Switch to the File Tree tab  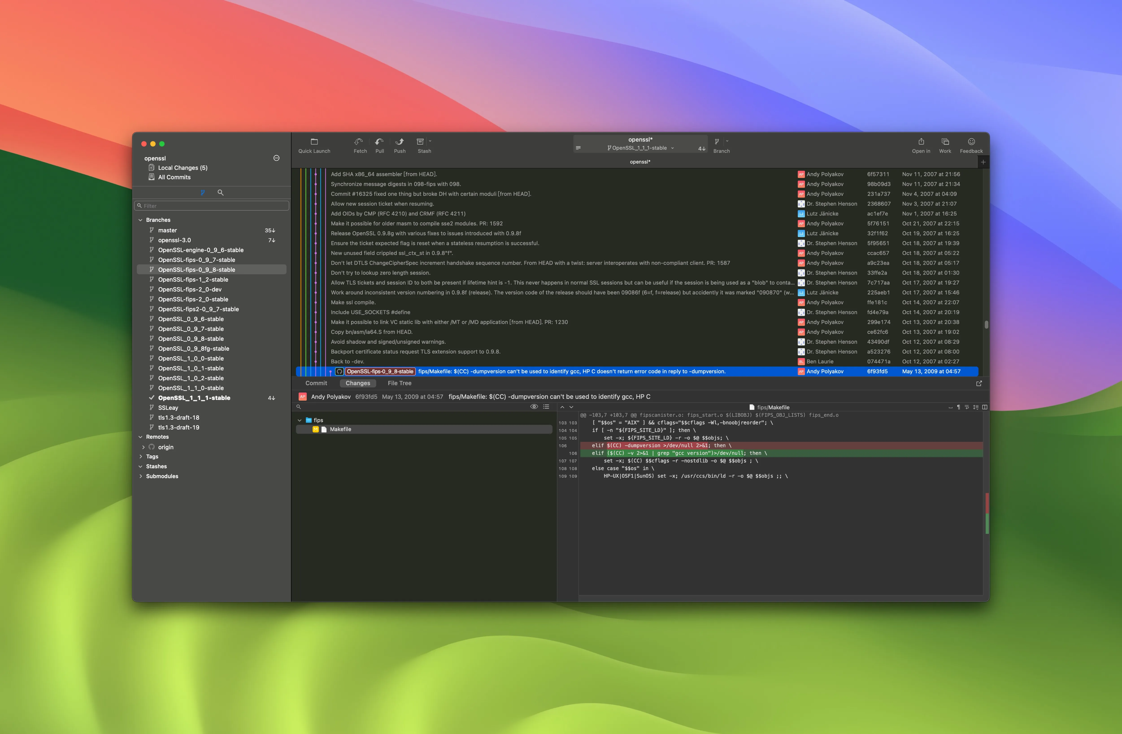[x=399, y=383]
